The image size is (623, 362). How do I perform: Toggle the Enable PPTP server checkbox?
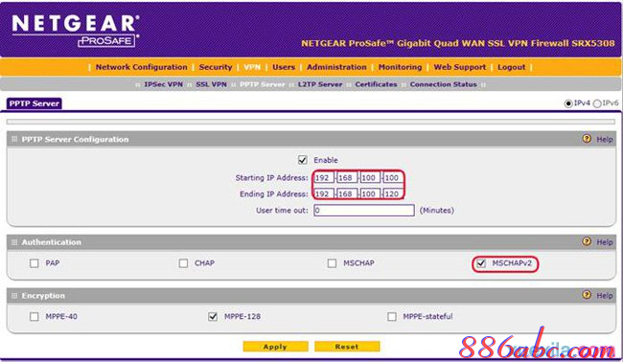click(303, 160)
